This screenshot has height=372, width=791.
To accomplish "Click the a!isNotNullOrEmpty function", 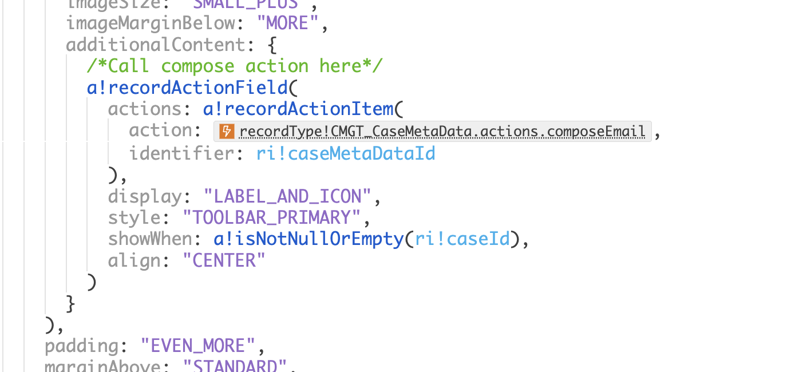I will pyautogui.click(x=309, y=239).
